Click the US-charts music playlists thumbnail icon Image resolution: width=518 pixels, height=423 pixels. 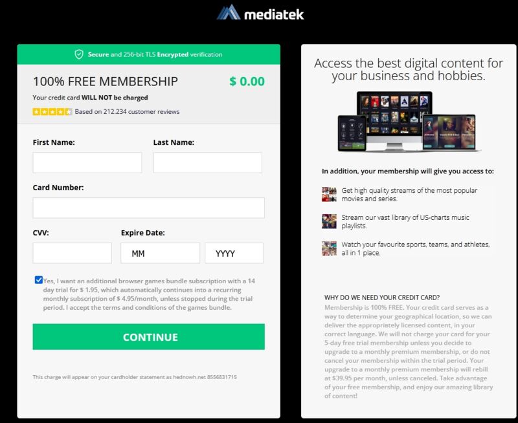pos(329,221)
